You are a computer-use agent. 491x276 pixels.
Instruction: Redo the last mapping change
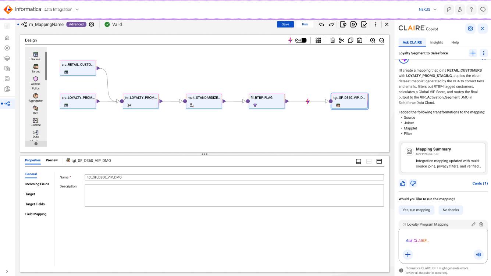(x=331, y=25)
